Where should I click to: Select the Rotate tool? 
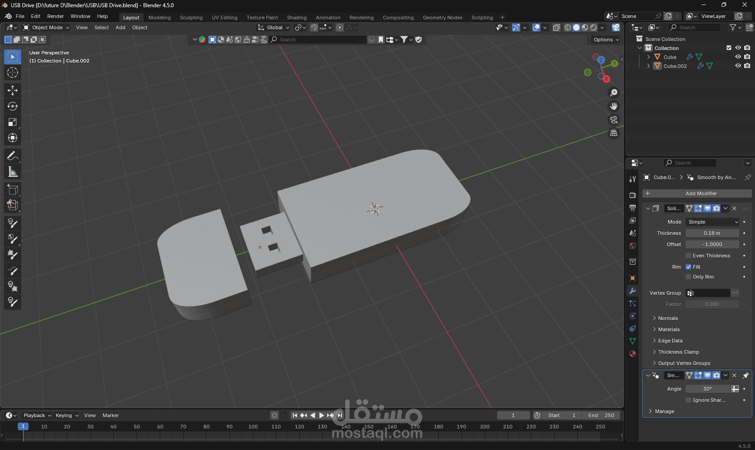(13, 106)
